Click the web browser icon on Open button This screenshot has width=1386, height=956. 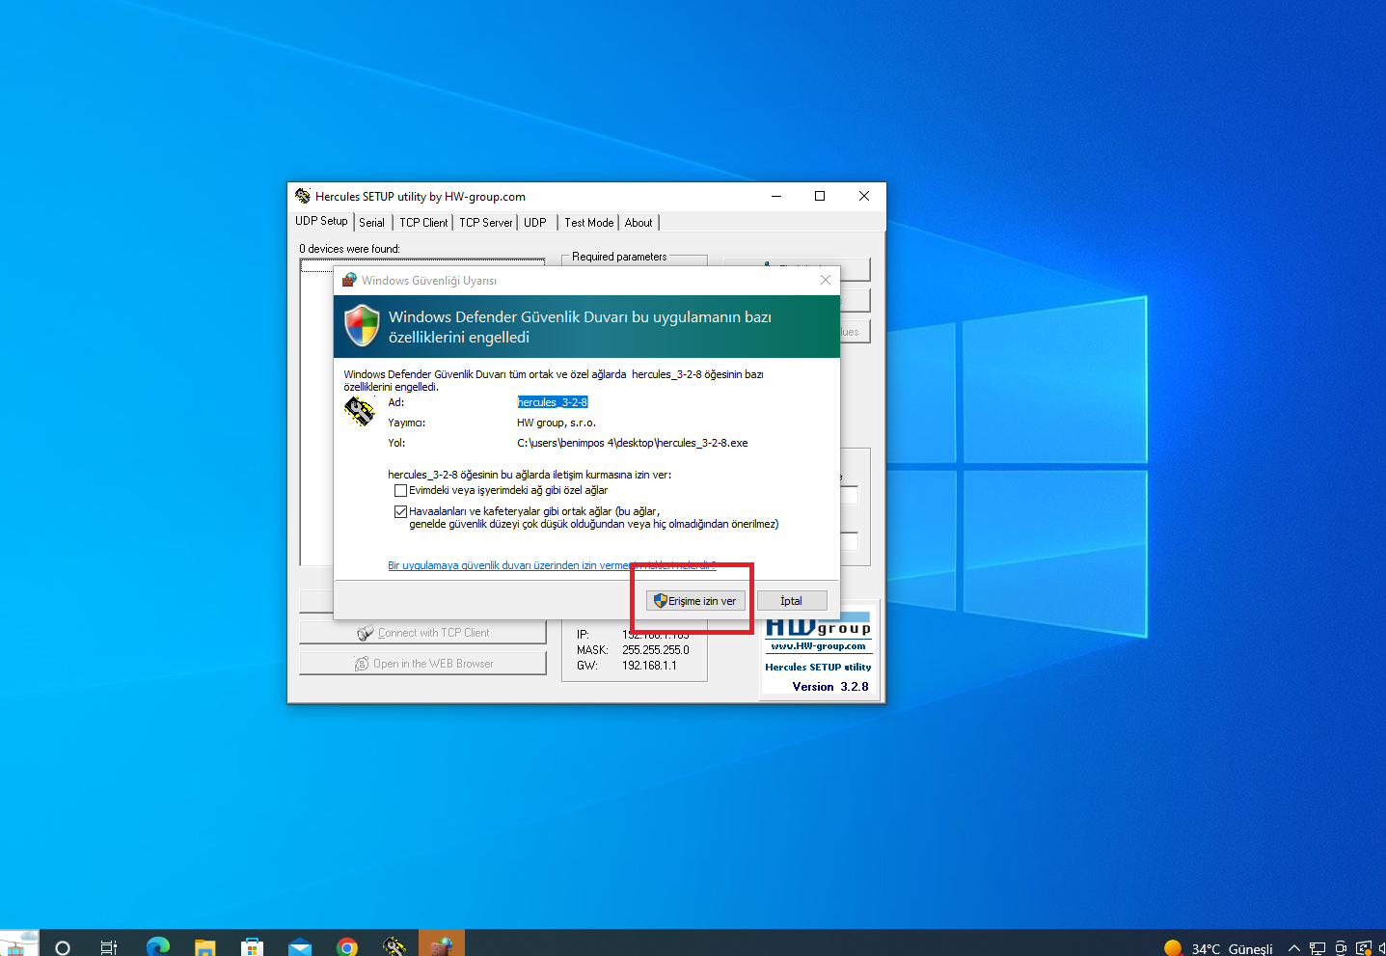click(x=362, y=664)
